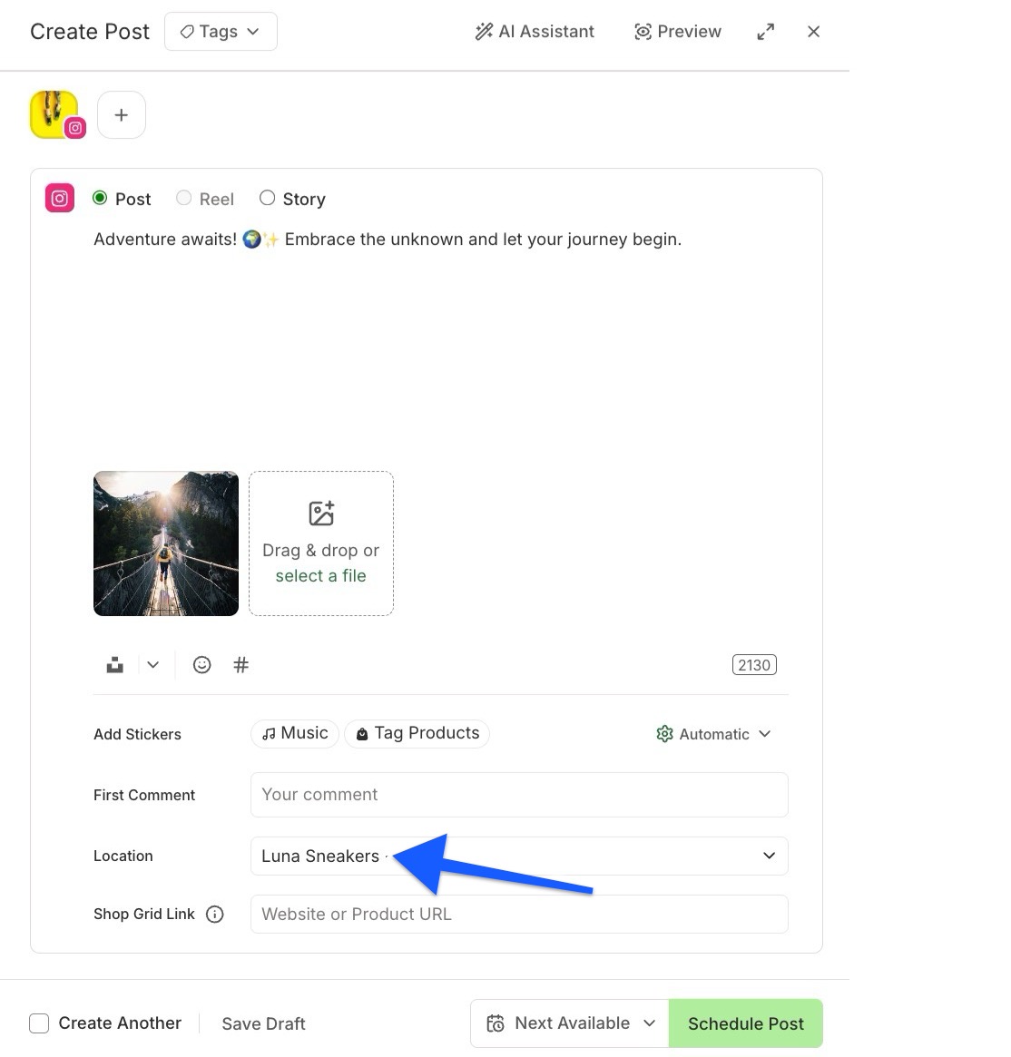The width and height of the screenshot is (1011, 1057).
Task: Insert a hashtag using the hashtag icon
Action: pos(240,664)
